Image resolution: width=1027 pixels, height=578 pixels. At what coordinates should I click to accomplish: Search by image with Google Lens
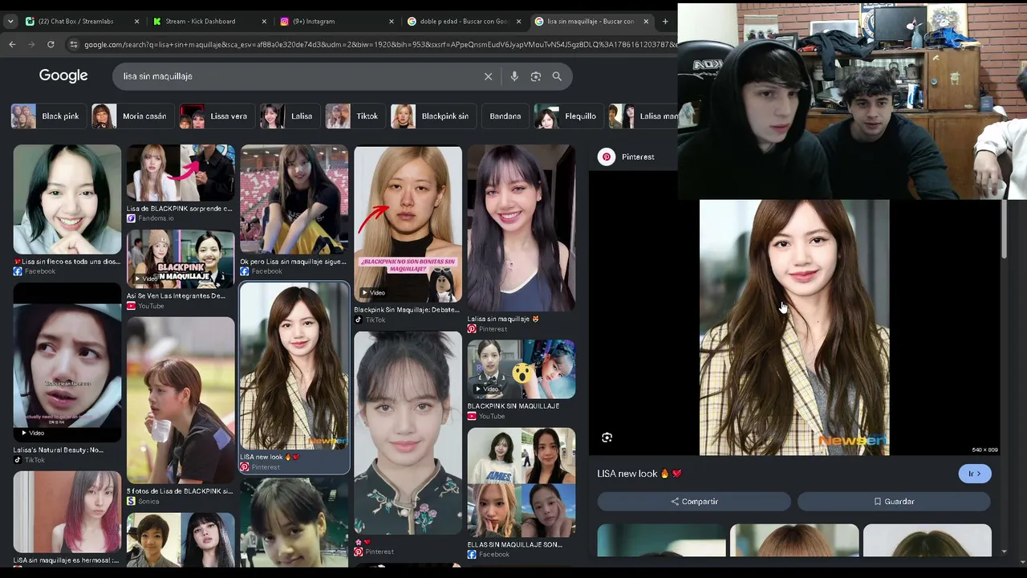click(x=536, y=76)
